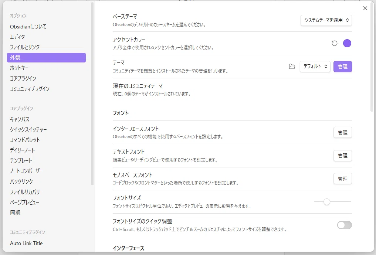The height and width of the screenshot is (255, 376).
Task: Select the 外観 settings tab
Action: tap(46, 58)
